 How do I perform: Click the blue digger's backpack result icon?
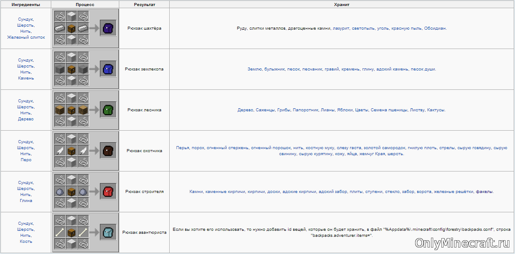(108, 69)
